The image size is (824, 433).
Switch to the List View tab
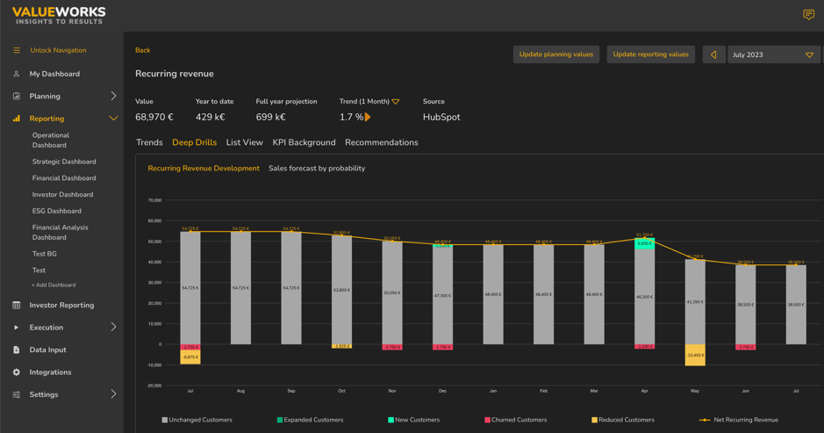click(x=244, y=142)
